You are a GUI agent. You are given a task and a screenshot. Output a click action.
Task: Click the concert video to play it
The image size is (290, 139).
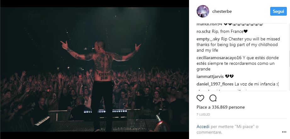coord(94,69)
